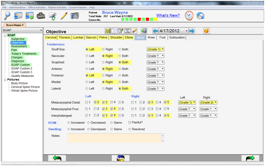The height and width of the screenshot is (166, 265).
Task: Click the chart with stethoscope icon
Action: 53,16
